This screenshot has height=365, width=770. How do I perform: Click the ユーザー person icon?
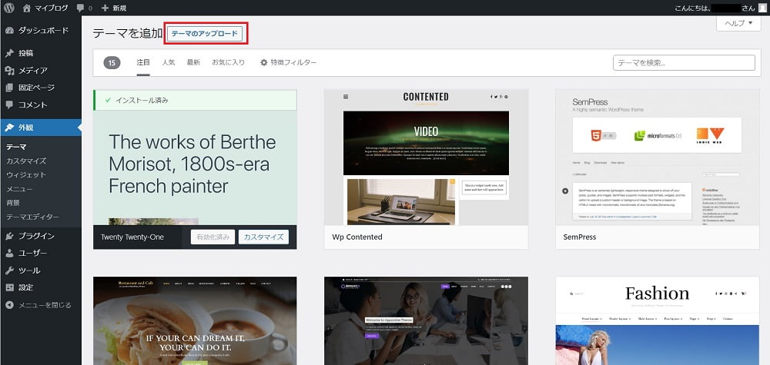pos(9,253)
